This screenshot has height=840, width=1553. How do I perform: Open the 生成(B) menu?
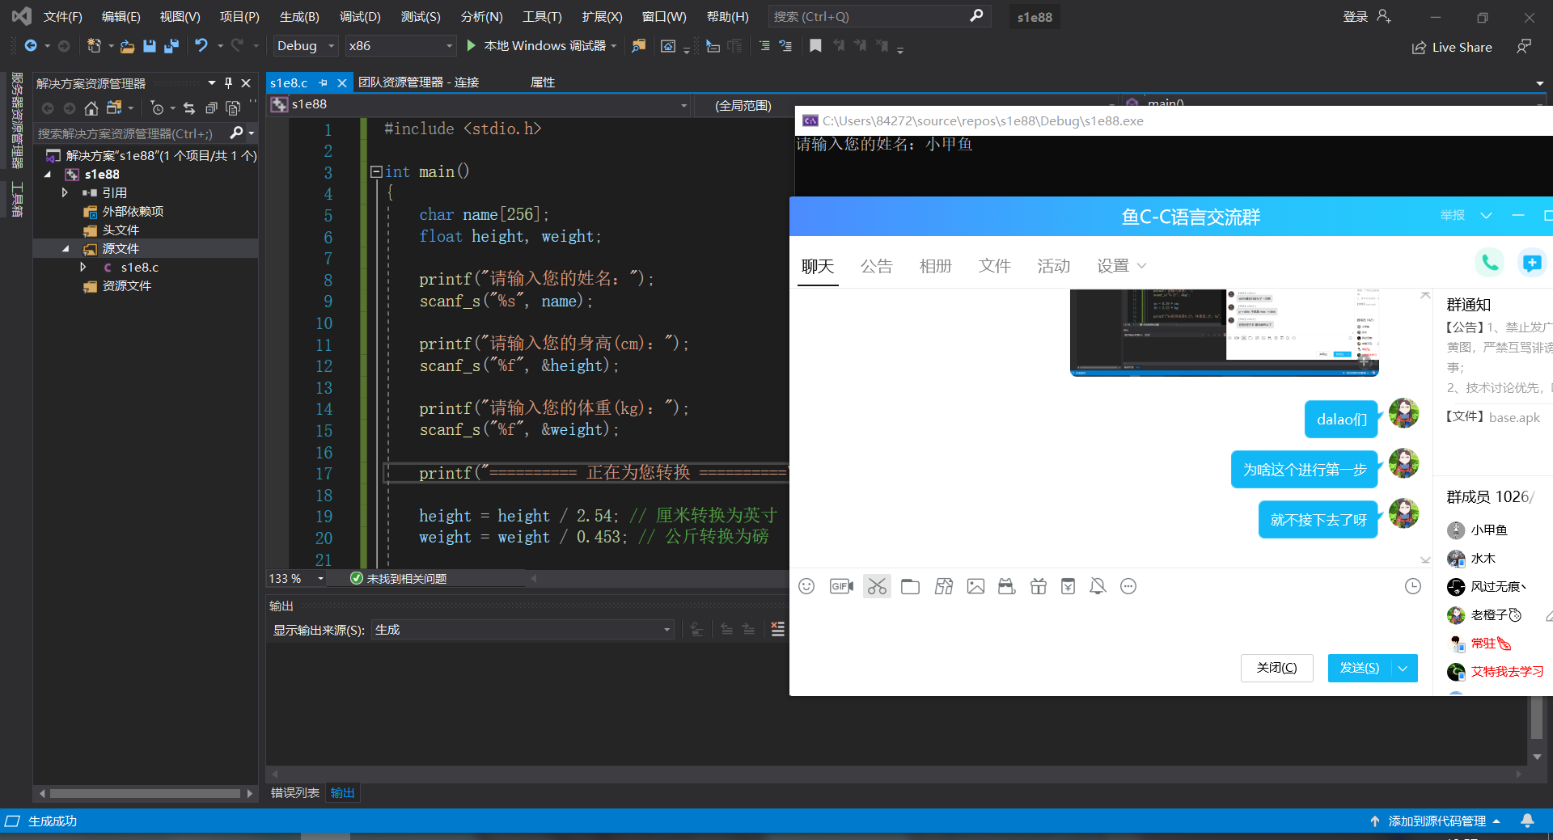click(299, 16)
